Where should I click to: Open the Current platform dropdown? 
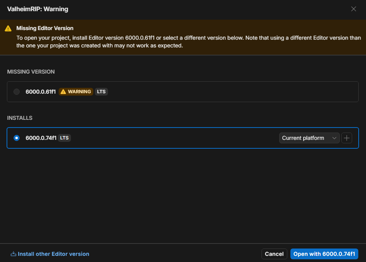pos(309,138)
